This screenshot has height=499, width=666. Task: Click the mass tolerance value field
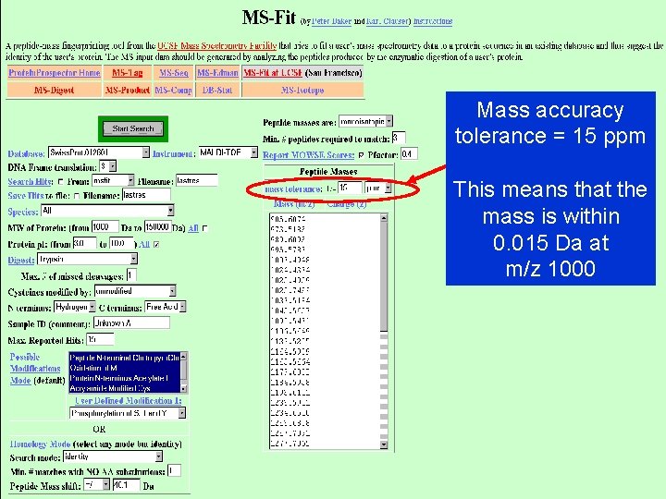350,188
